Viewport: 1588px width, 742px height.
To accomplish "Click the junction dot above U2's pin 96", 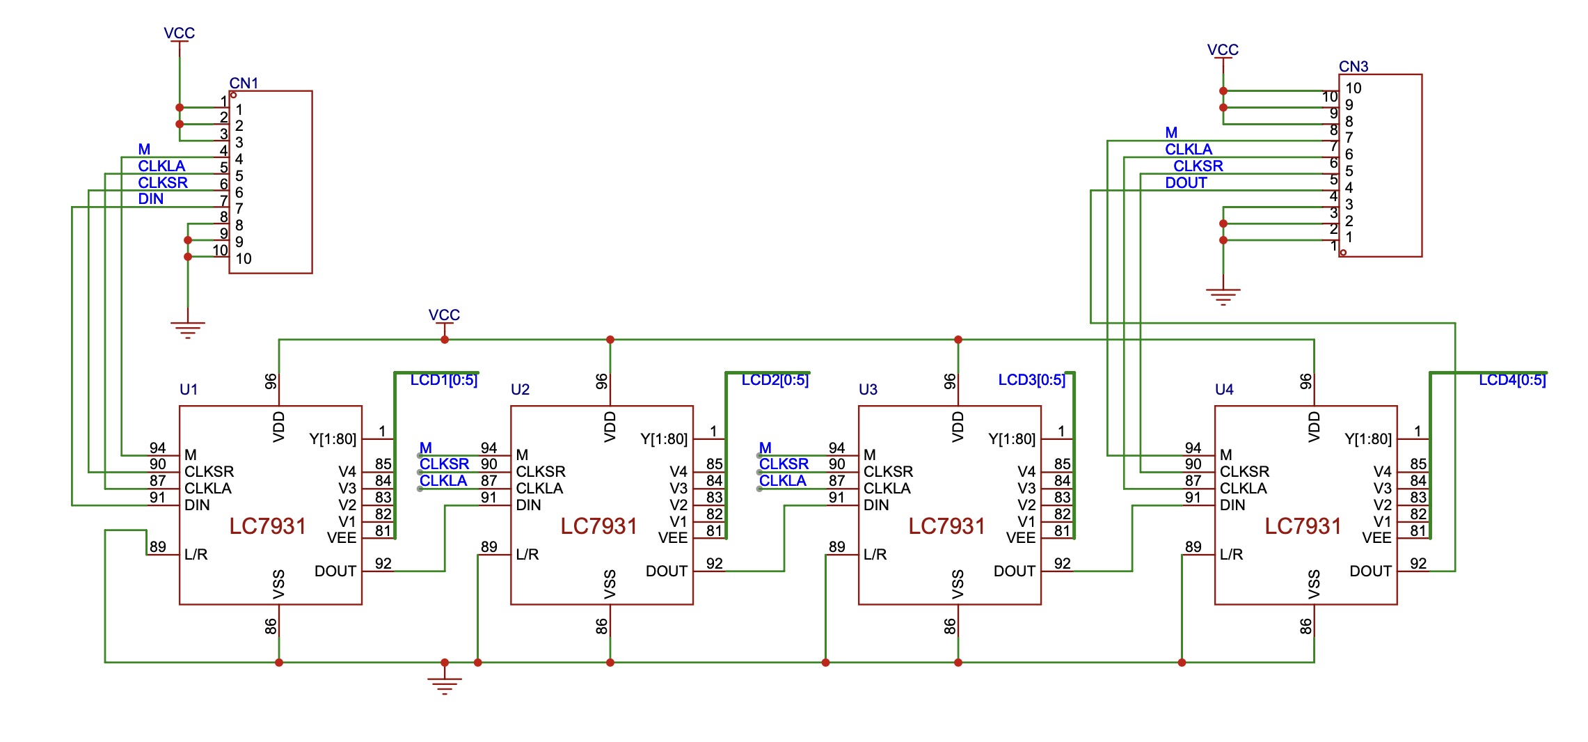I will [x=610, y=340].
